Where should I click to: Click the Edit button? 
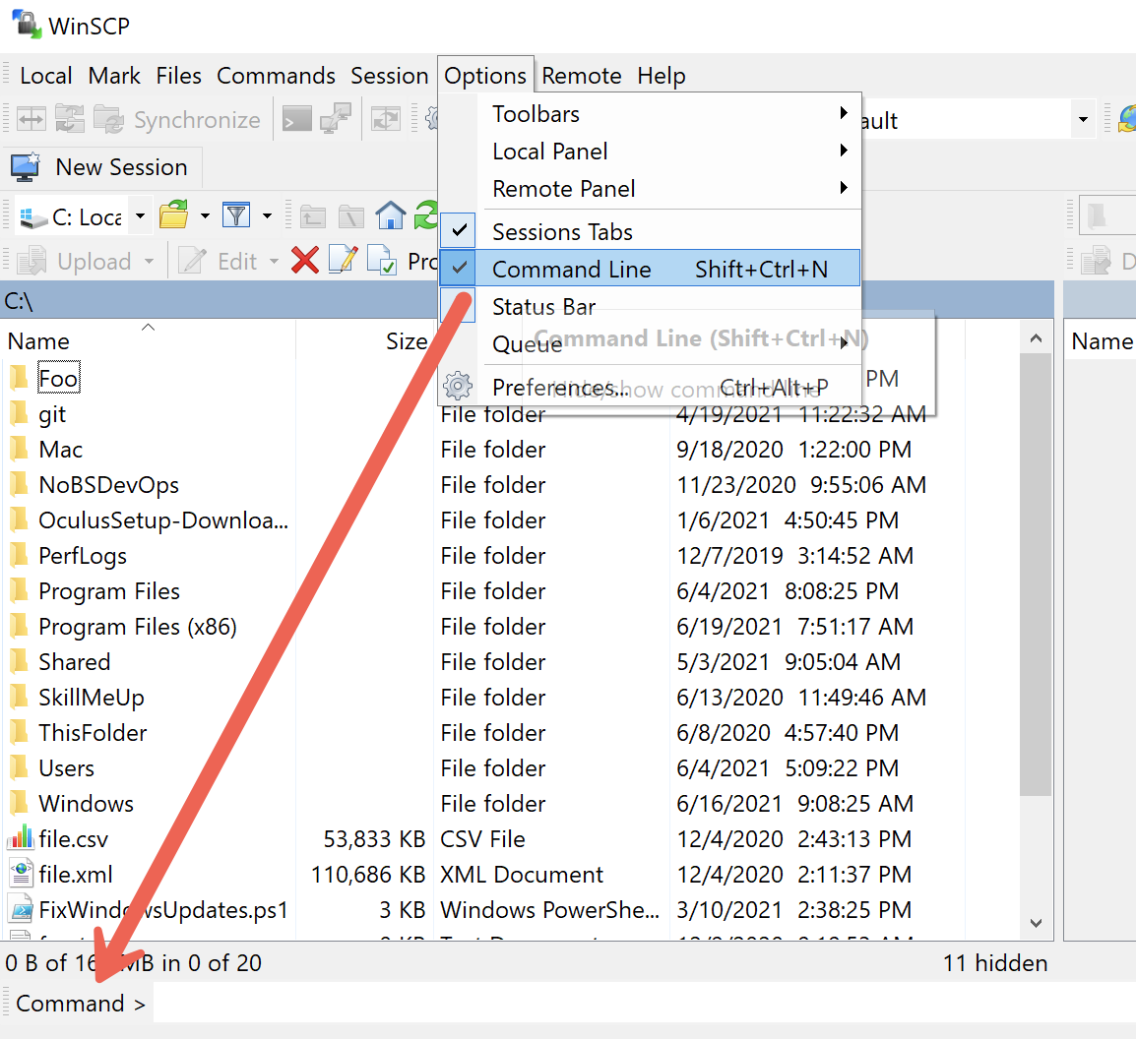219,261
